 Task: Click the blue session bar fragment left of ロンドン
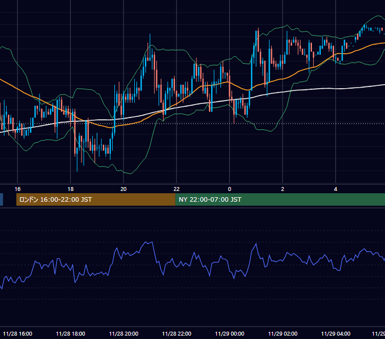tap(2, 199)
